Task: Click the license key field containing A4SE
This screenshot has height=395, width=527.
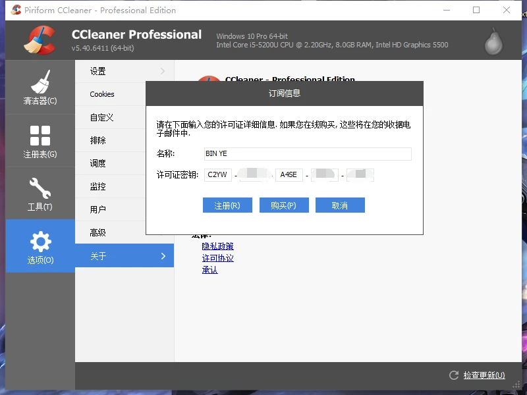Action: (289, 175)
